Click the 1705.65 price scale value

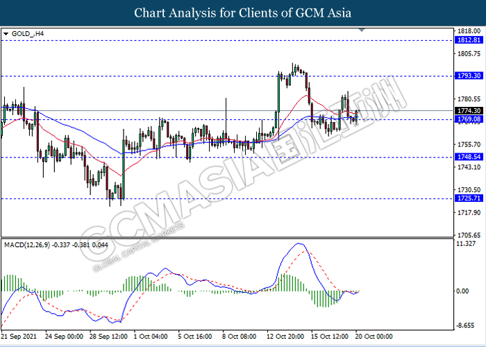pos(469,235)
